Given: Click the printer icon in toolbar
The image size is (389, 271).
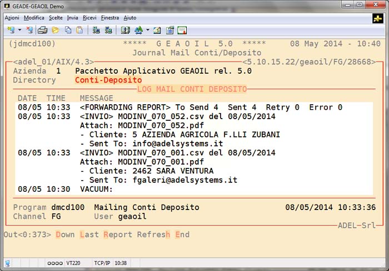Looking at the screenshot, I should pyautogui.click(x=43, y=30).
